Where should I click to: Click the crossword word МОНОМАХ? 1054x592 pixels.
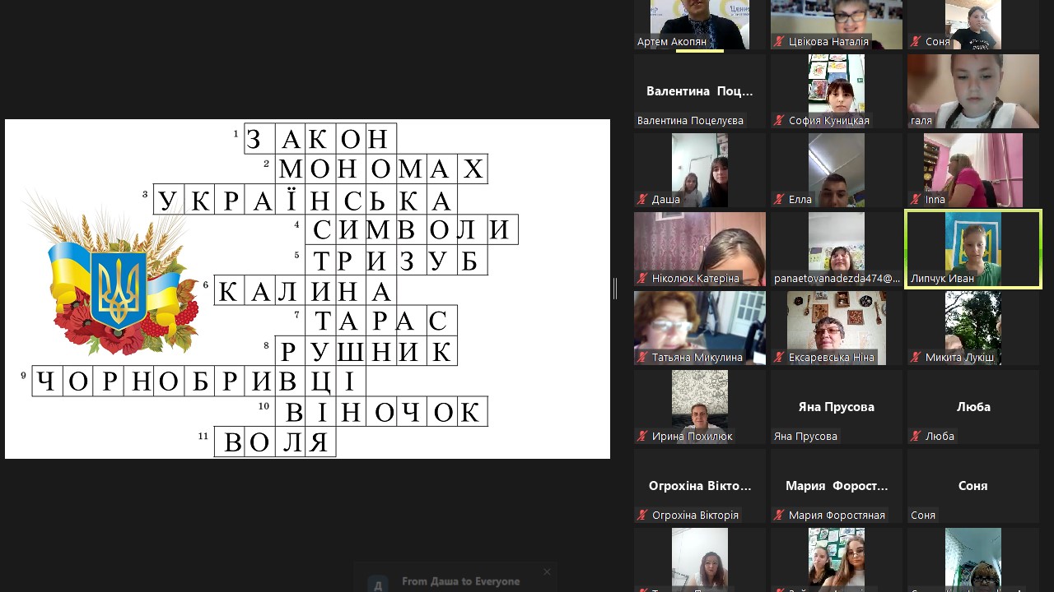click(381, 169)
